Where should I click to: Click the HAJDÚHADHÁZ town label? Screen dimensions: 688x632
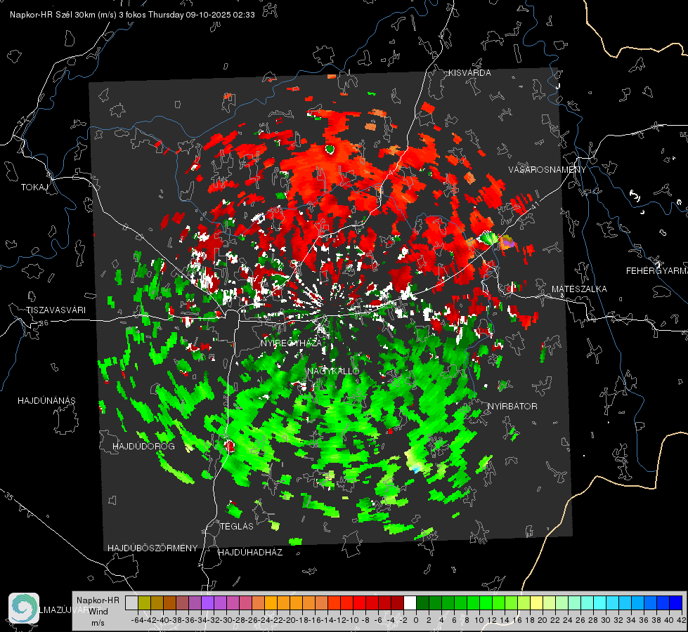tap(251, 553)
